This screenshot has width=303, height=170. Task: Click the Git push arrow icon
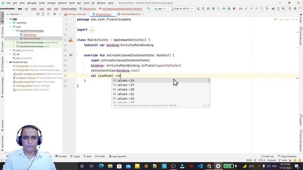point(256,8)
